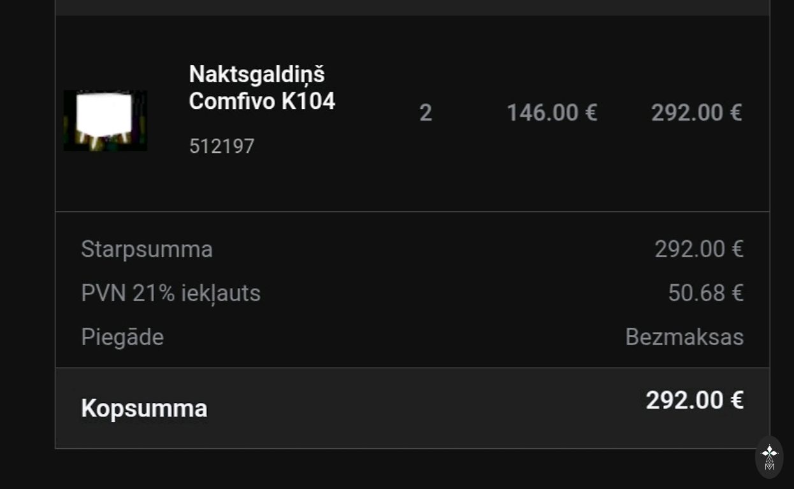Select the product code 512197
Viewport: 794px width, 489px height.
(x=222, y=146)
